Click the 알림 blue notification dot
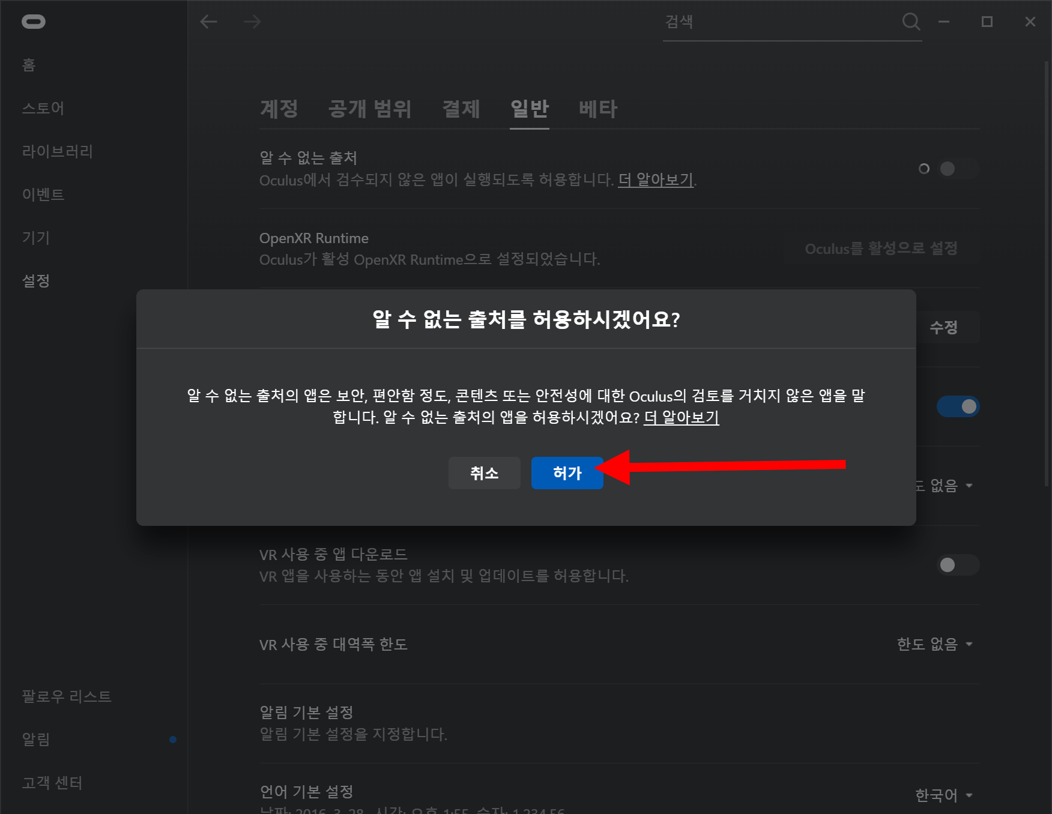 [173, 740]
